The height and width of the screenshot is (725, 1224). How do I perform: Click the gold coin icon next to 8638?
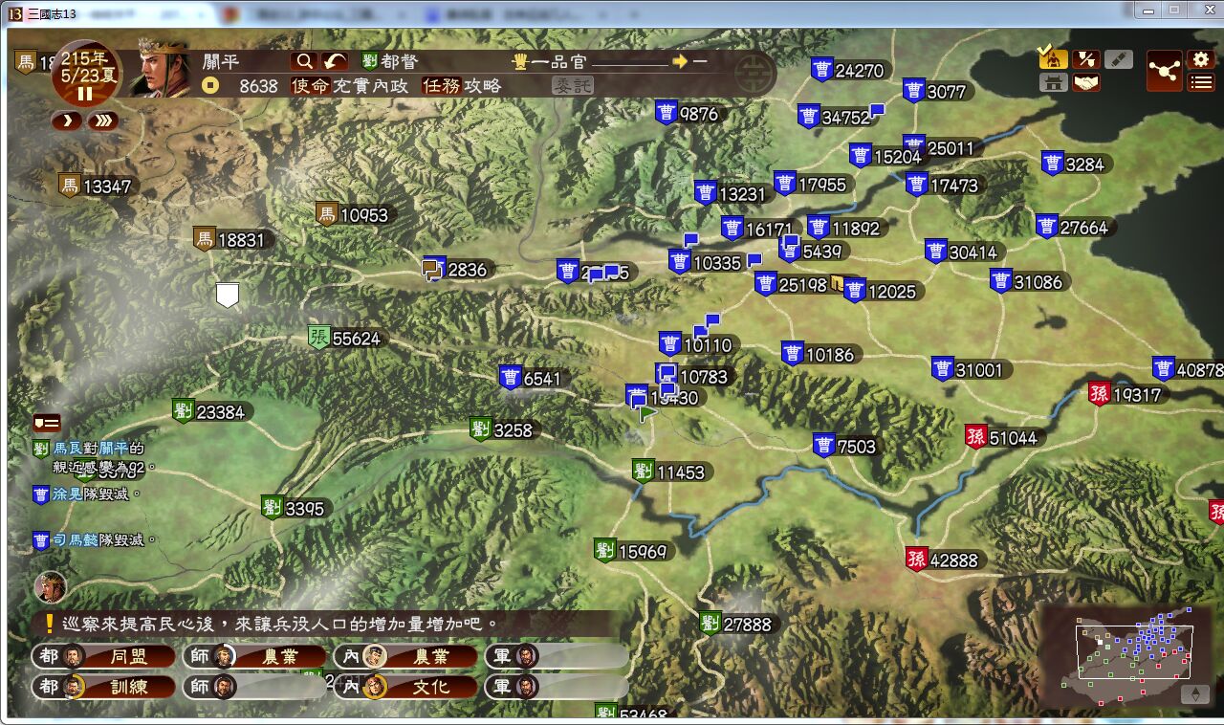(x=209, y=85)
